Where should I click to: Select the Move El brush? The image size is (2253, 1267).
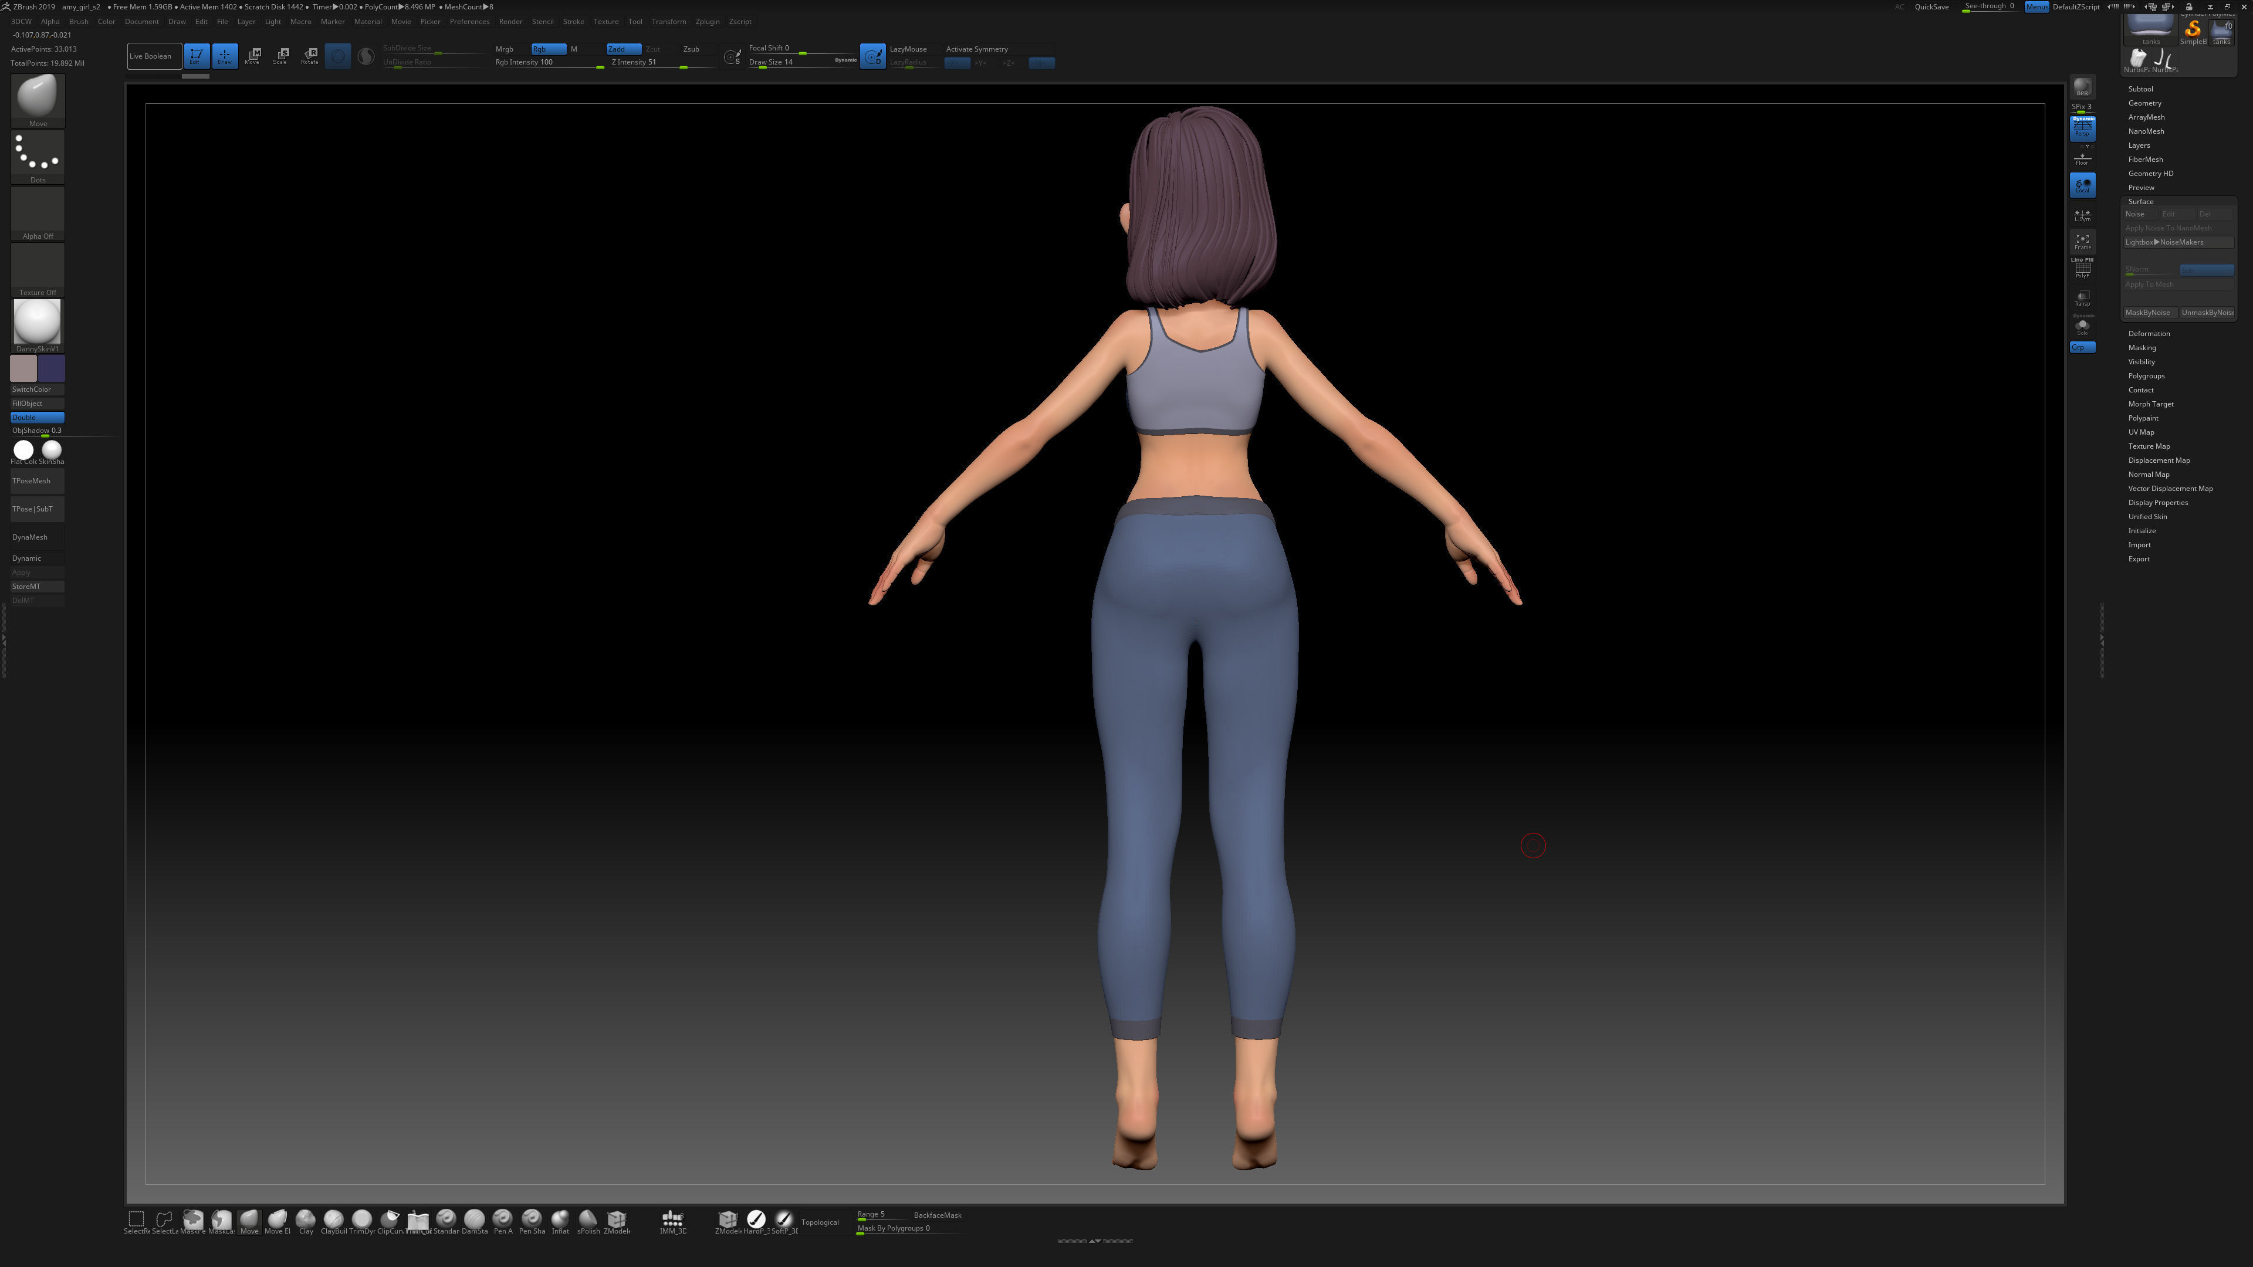click(278, 1221)
